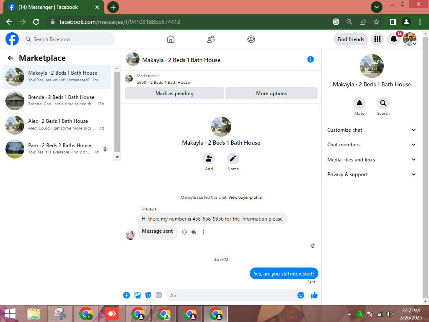Attach a photo file icon
Viewport: 429px width, 322px height.
pyautogui.click(x=137, y=295)
